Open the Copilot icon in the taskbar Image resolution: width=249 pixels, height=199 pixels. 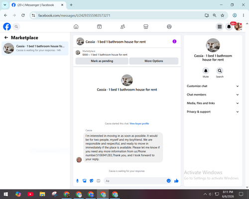point(18,194)
